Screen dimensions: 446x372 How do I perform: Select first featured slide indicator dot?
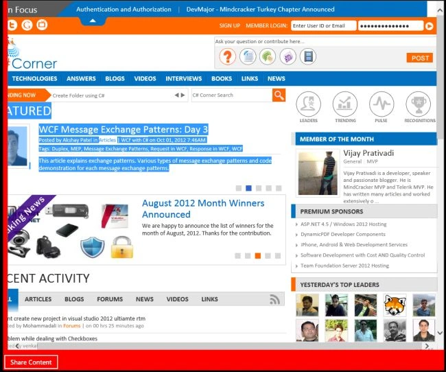239,188
